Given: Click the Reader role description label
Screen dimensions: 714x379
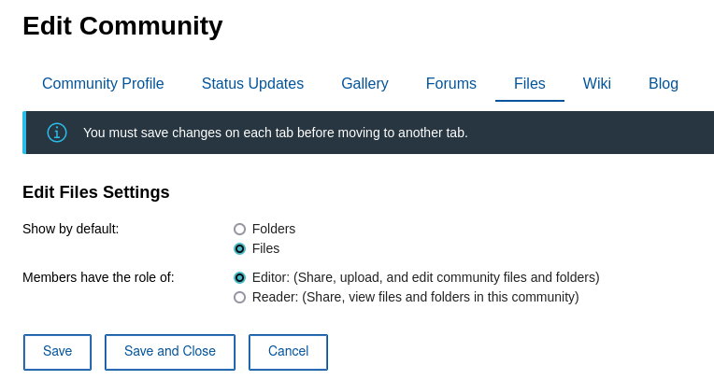Looking at the screenshot, I should [x=416, y=297].
